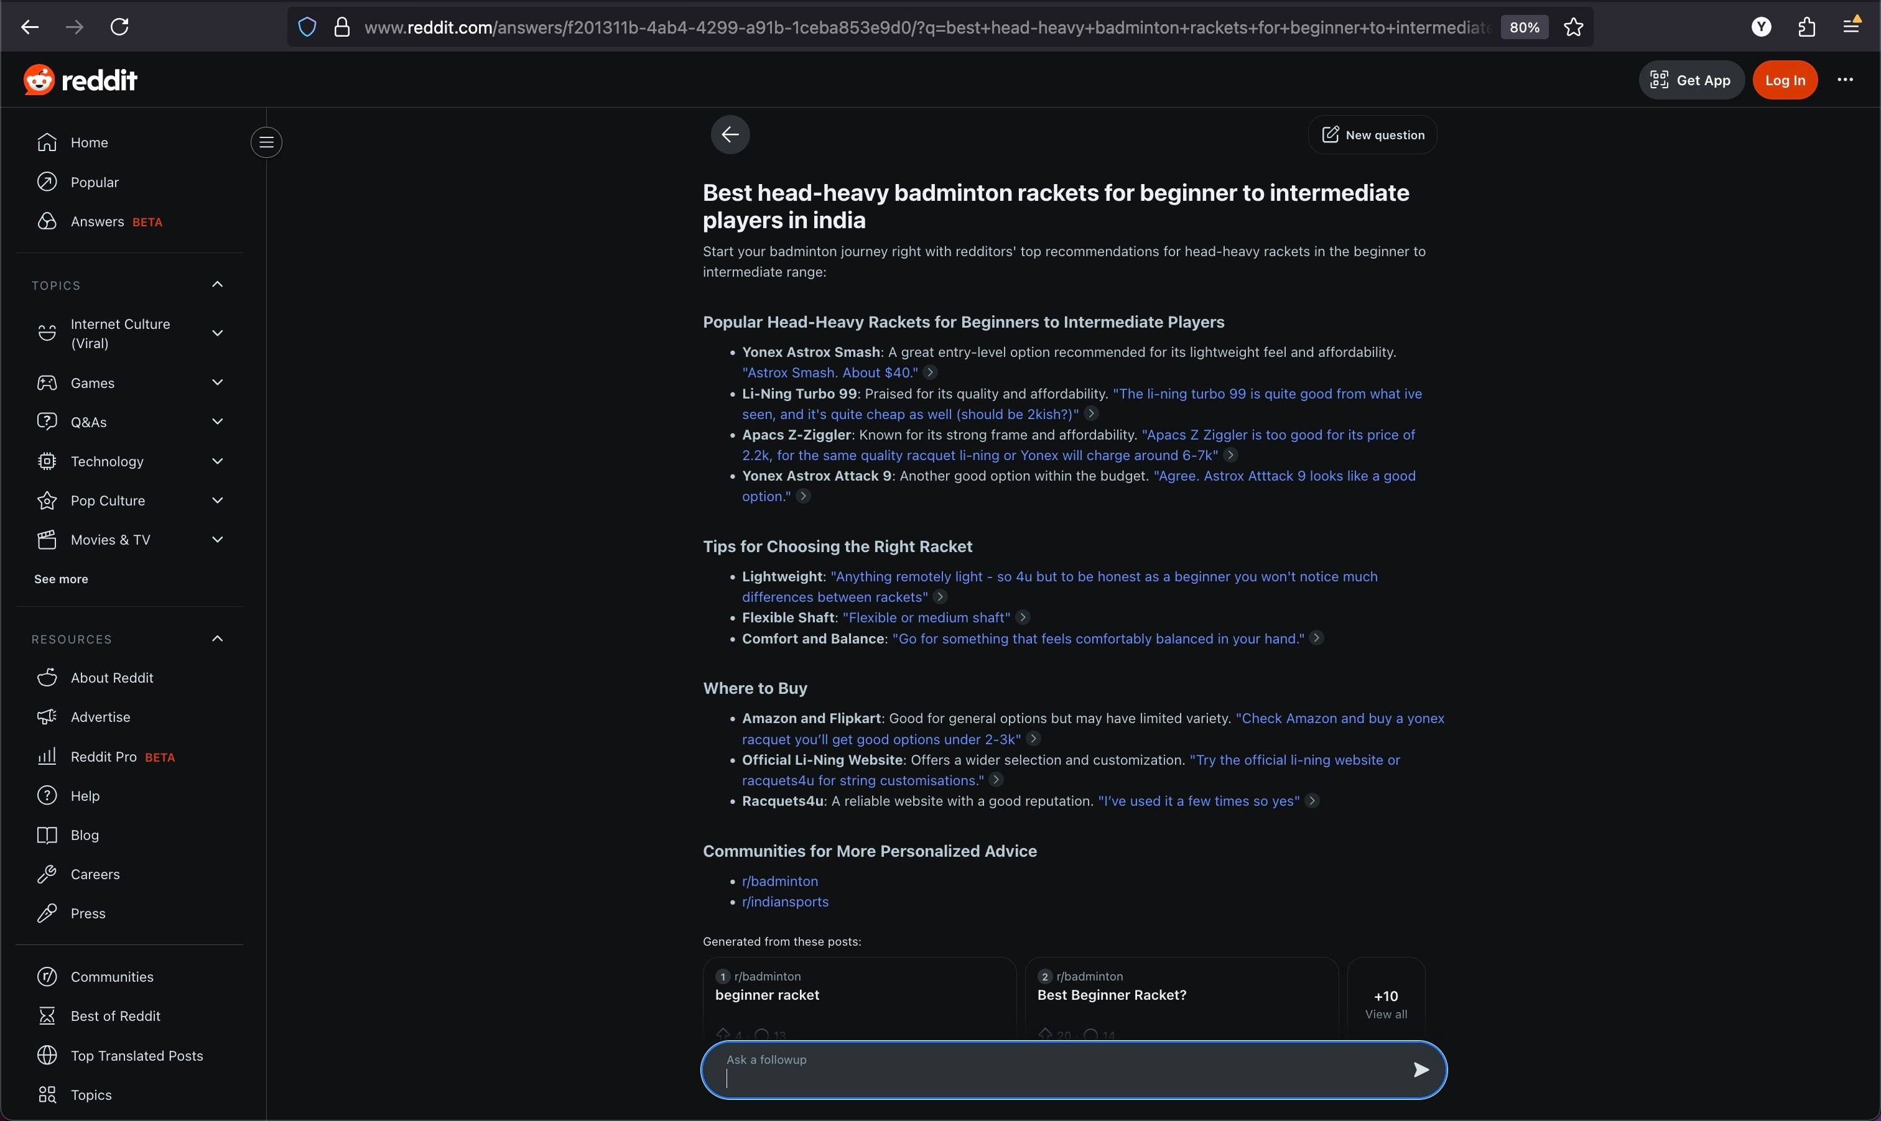Viewport: 1881px width, 1121px height.
Task: Collapse the RESOURCES section
Action: (x=218, y=639)
